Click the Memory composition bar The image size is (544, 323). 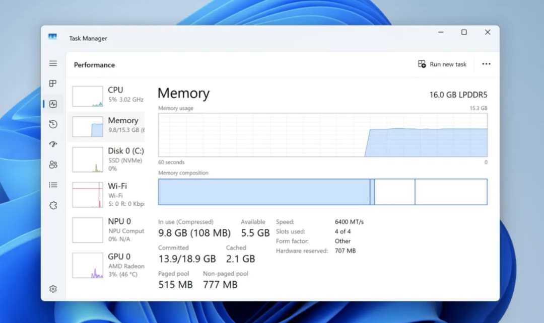323,192
